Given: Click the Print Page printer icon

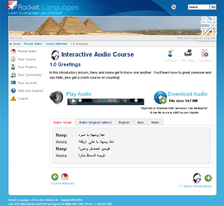Looking at the screenshot, I should pos(188,53).
